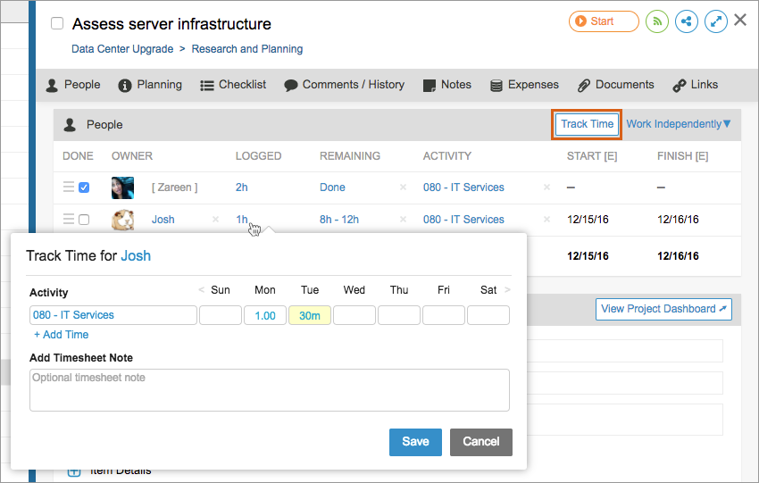Remove Josh's activity with the x icon
The height and width of the screenshot is (483, 759).
pos(546,220)
